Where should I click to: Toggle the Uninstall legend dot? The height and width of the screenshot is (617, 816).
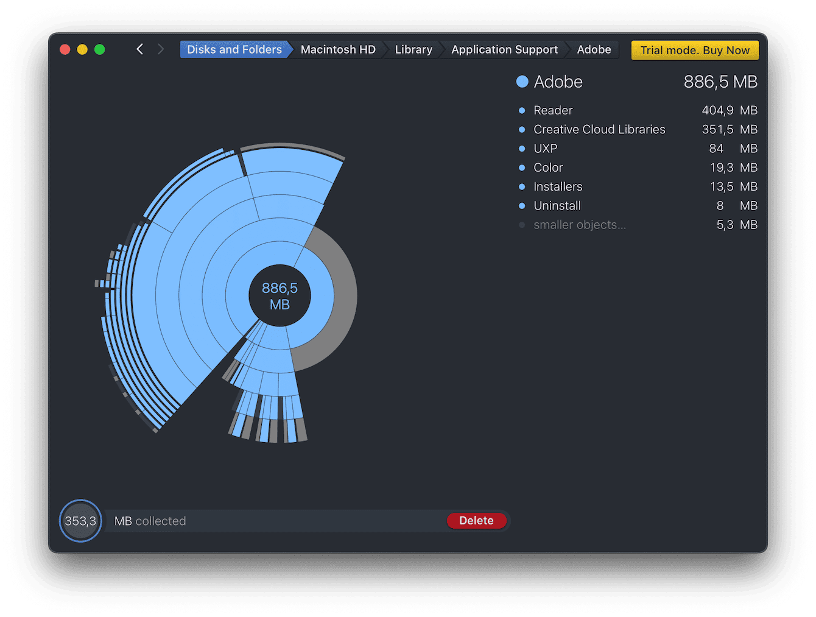[x=522, y=206]
